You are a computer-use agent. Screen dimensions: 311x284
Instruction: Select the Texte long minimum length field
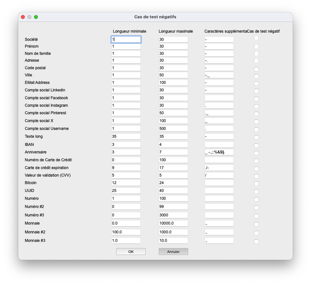pos(126,136)
